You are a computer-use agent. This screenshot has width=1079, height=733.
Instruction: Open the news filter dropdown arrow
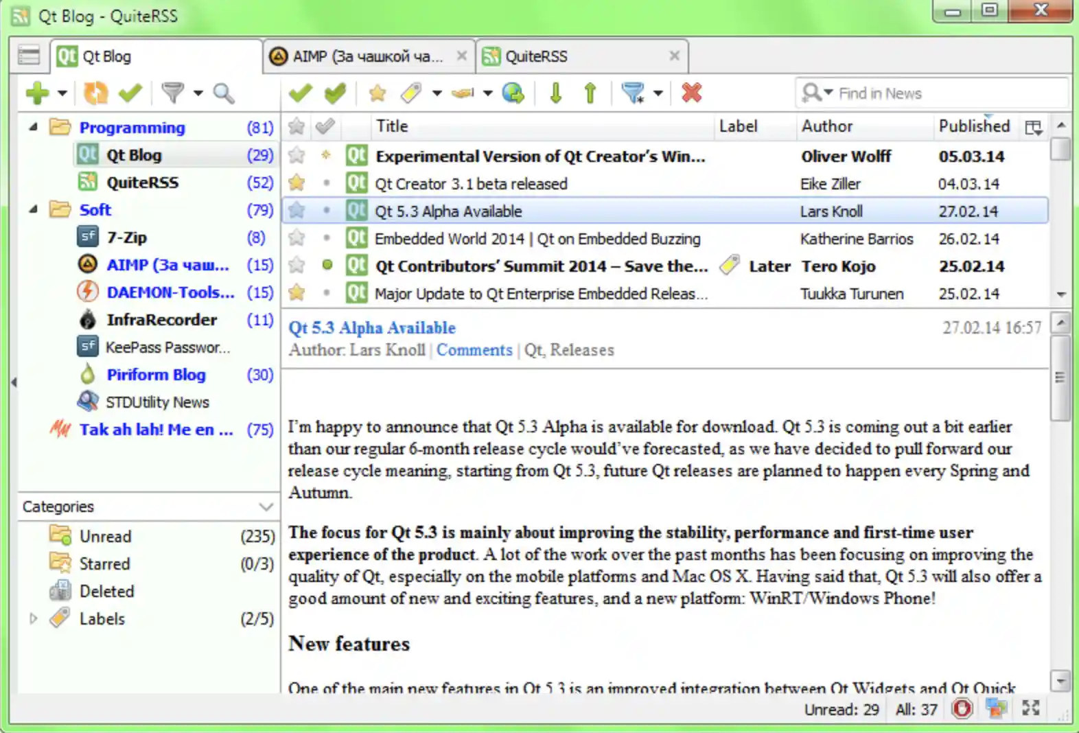click(x=658, y=93)
